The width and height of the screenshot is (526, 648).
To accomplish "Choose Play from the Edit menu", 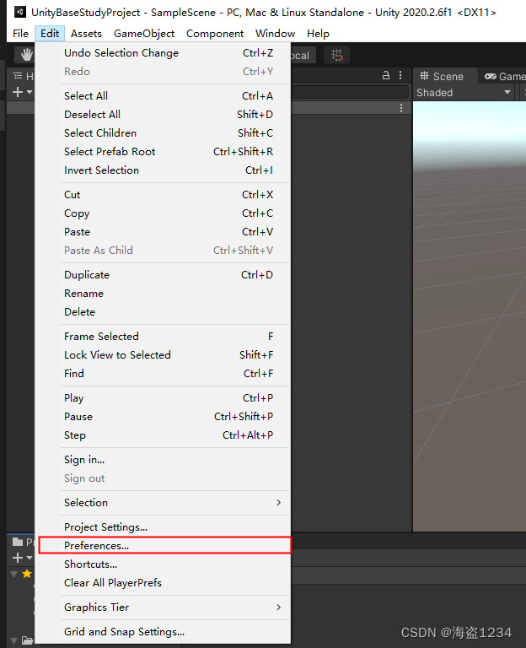I will (x=164, y=398).
